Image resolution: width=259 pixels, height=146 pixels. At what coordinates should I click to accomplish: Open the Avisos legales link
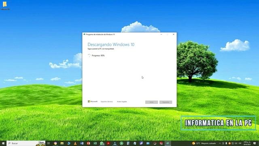point(122,102)
